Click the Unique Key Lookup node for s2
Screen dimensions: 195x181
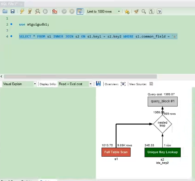tap(162, 152)
